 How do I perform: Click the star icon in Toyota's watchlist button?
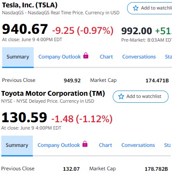[121, 96]
